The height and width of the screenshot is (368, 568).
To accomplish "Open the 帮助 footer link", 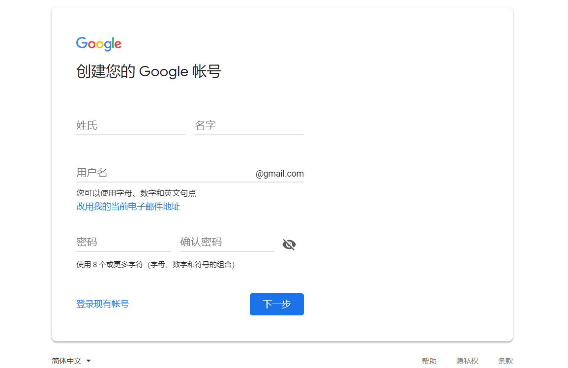I will (x=429, y=361).
